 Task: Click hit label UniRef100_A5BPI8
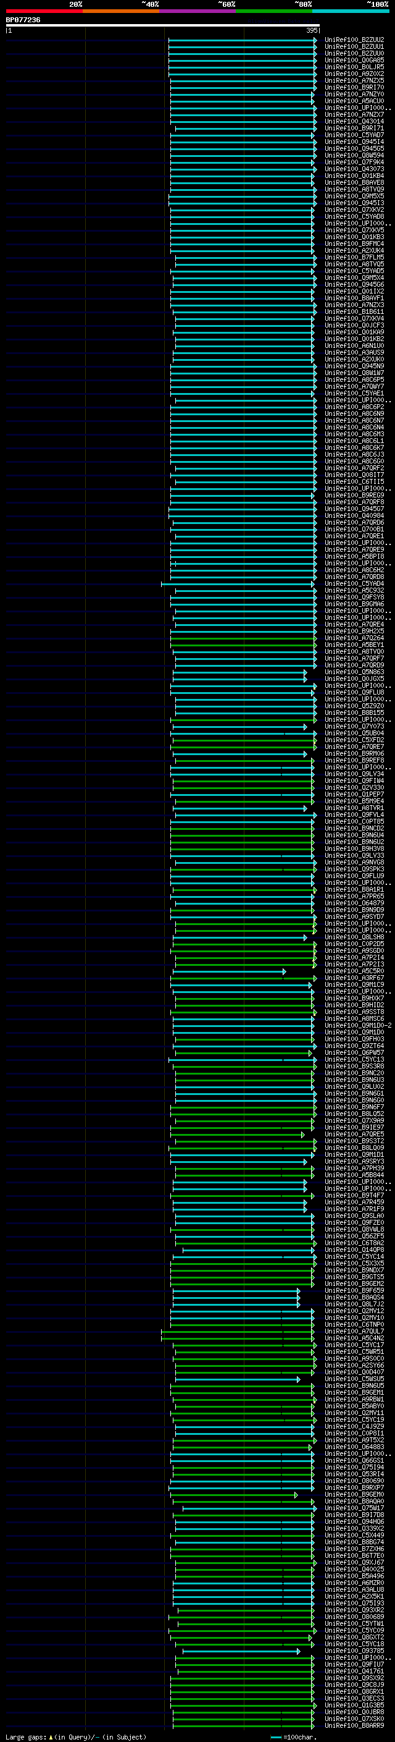354,557
